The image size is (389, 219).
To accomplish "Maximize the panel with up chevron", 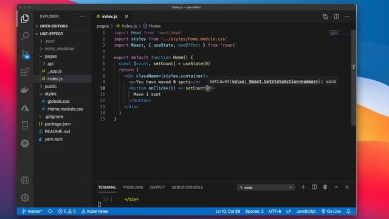I will point(336,187).
